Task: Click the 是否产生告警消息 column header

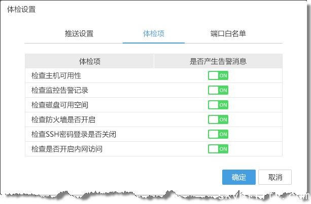Action: pos(218,61)
